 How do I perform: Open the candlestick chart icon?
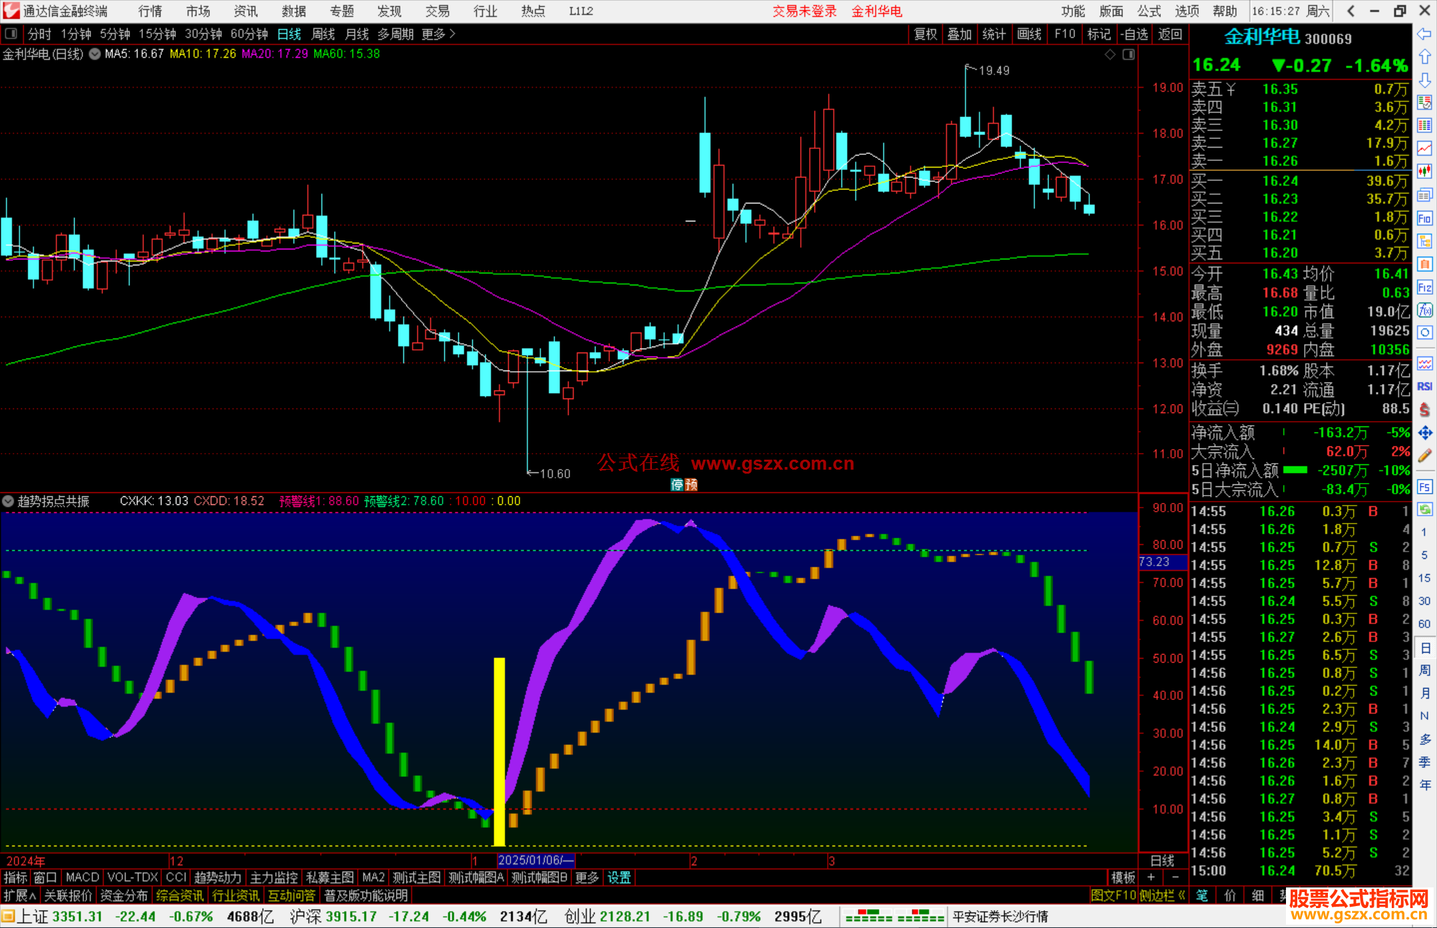[1424, 172]
